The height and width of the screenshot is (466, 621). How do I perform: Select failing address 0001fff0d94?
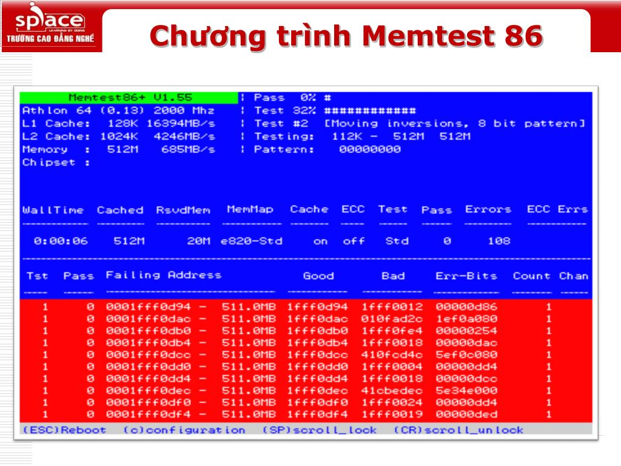click(148, 306)
